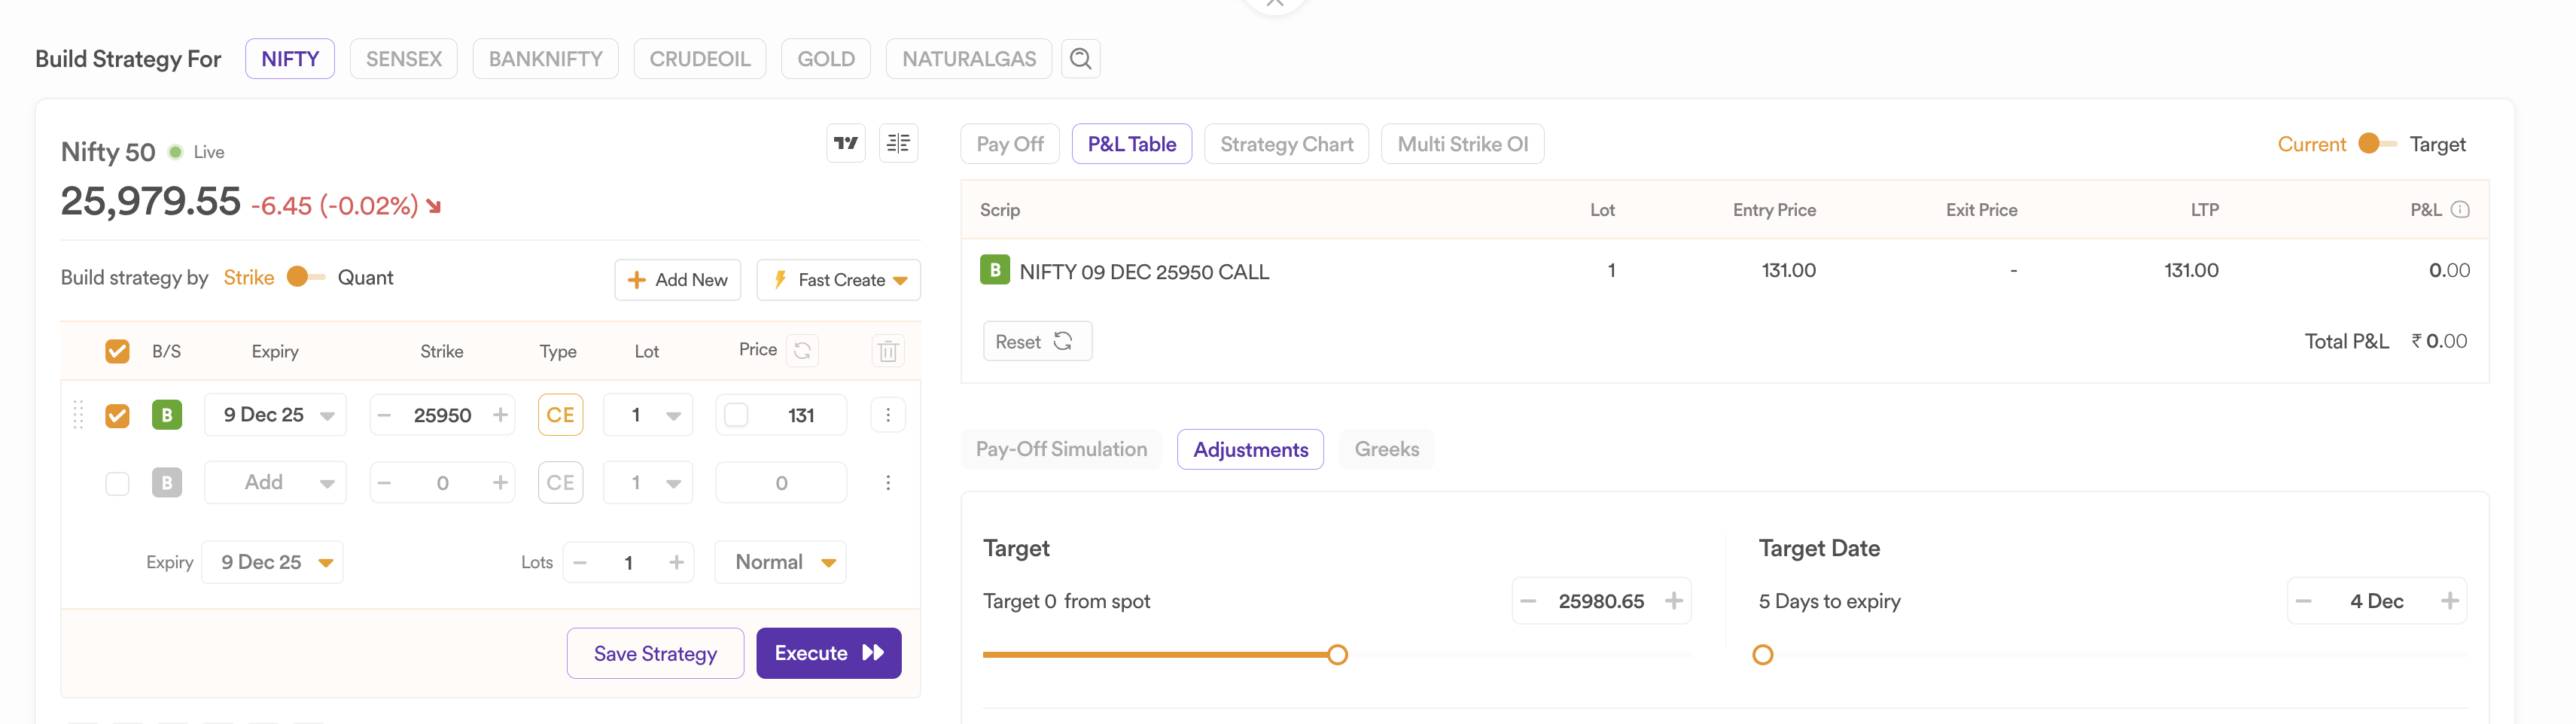Open the option chain icon

(898, 144)
